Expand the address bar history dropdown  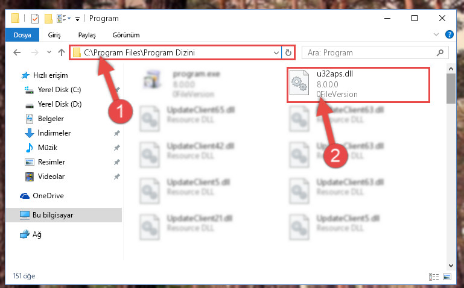tap(276, 53)
